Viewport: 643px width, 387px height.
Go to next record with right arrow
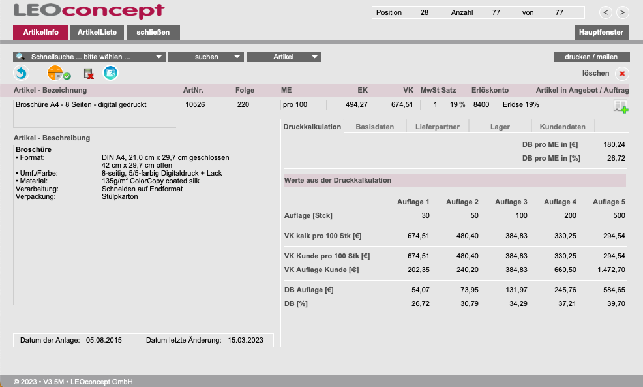point(622,12)
